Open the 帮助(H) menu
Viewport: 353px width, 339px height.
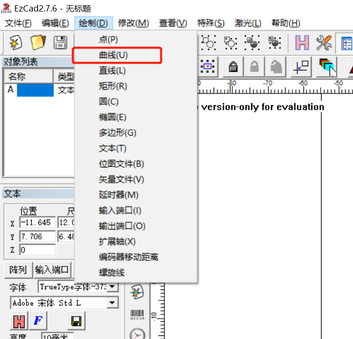coord(286,23)
